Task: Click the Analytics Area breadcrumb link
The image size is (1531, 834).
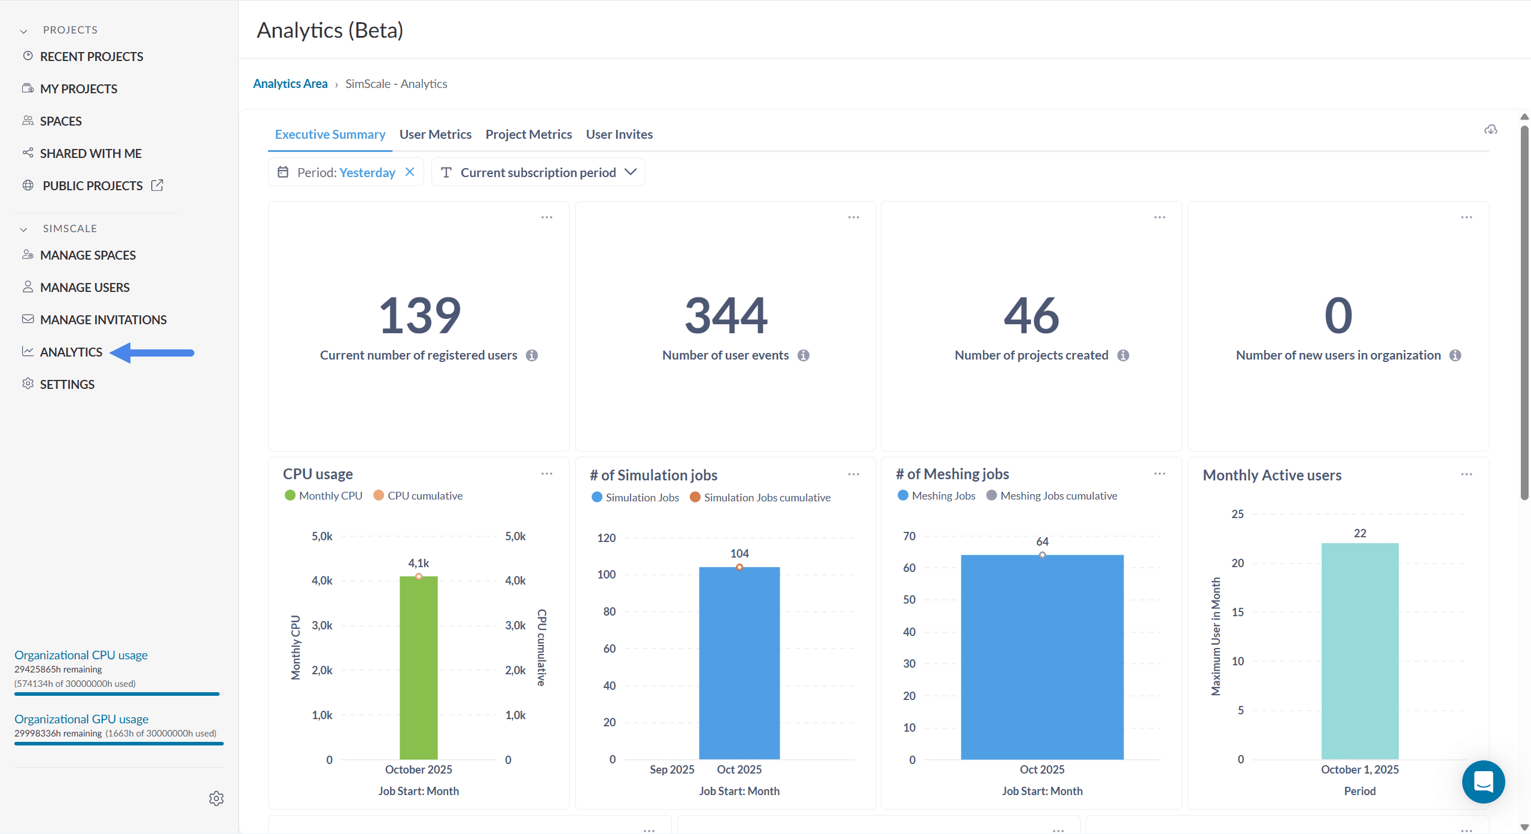Action: tap(290, 84)
